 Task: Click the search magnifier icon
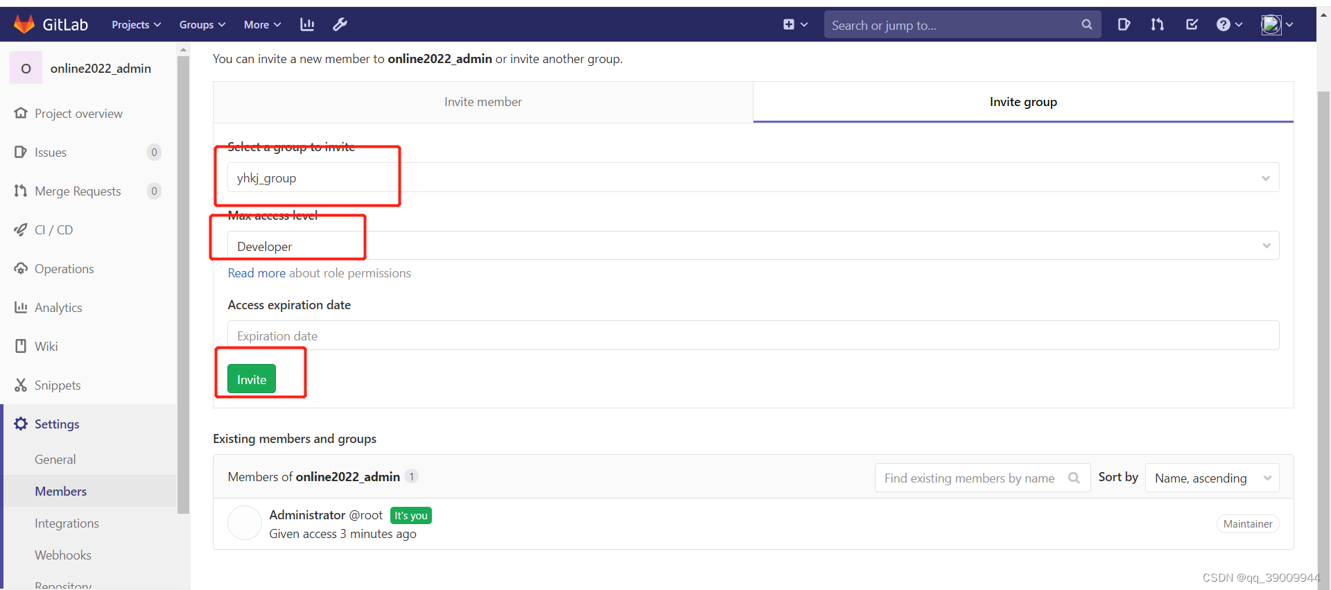[1086, 25]
